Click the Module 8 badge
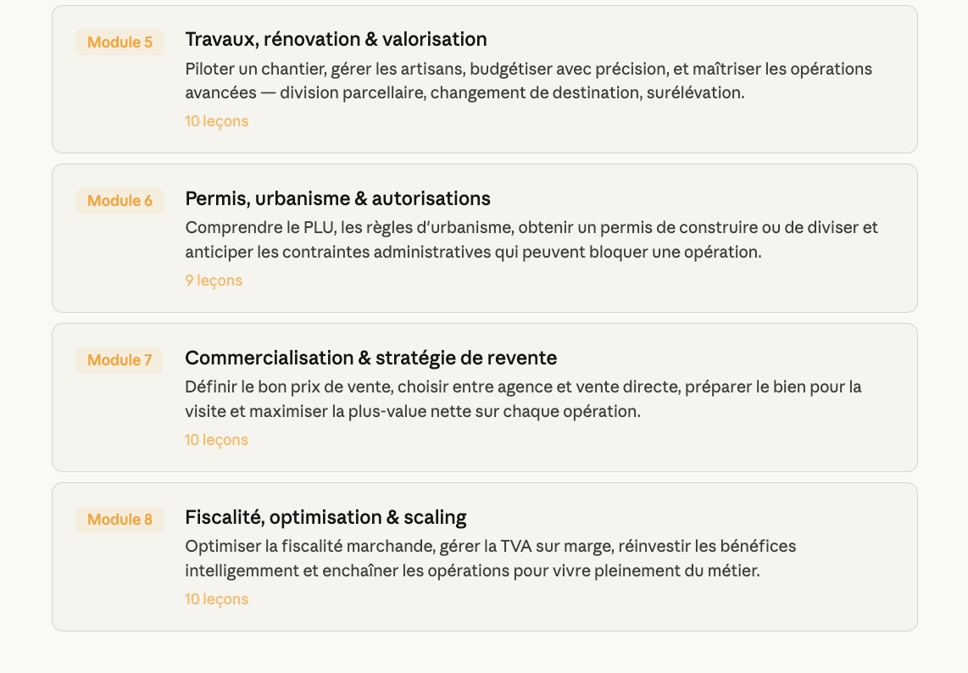The height and width of the screenshot is (673, 968). pyautogui.click(x=120, y=520)
